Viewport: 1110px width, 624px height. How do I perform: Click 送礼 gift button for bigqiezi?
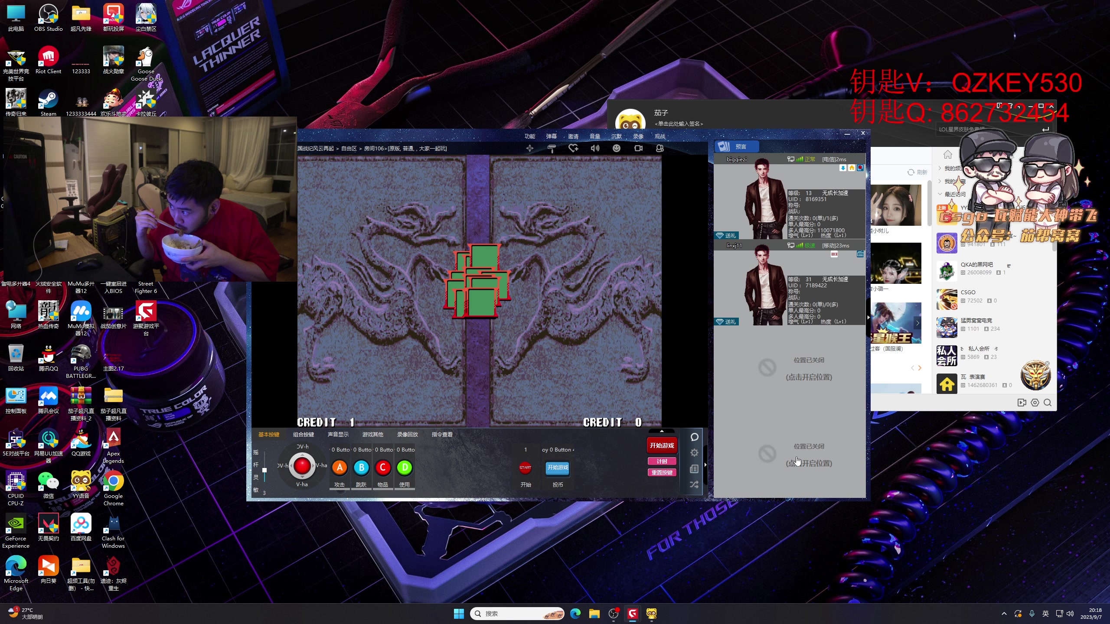point(726,235)
